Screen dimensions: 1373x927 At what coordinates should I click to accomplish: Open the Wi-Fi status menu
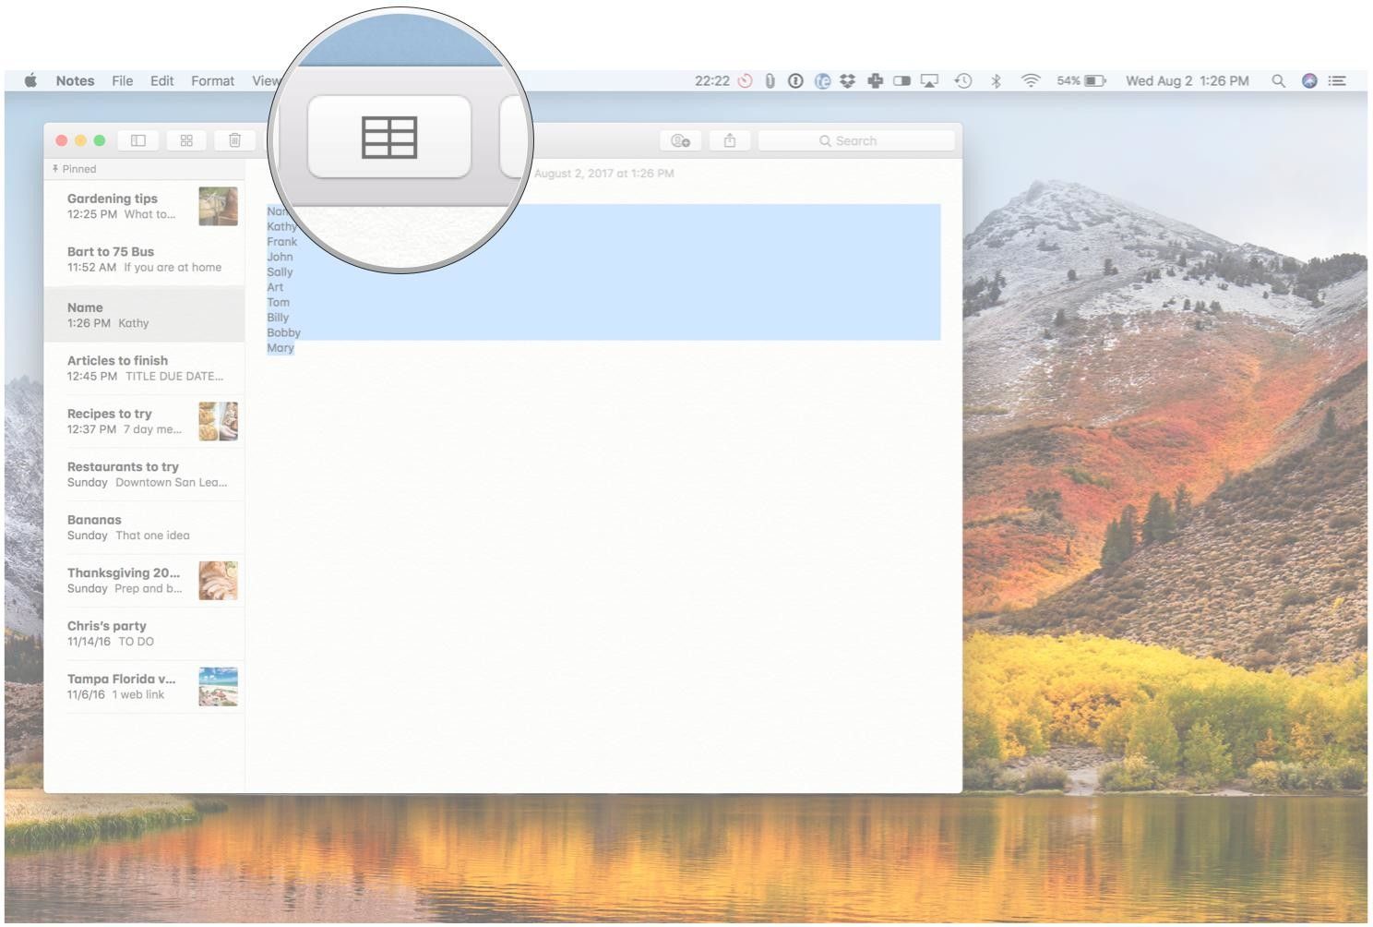click(1031, 81)
